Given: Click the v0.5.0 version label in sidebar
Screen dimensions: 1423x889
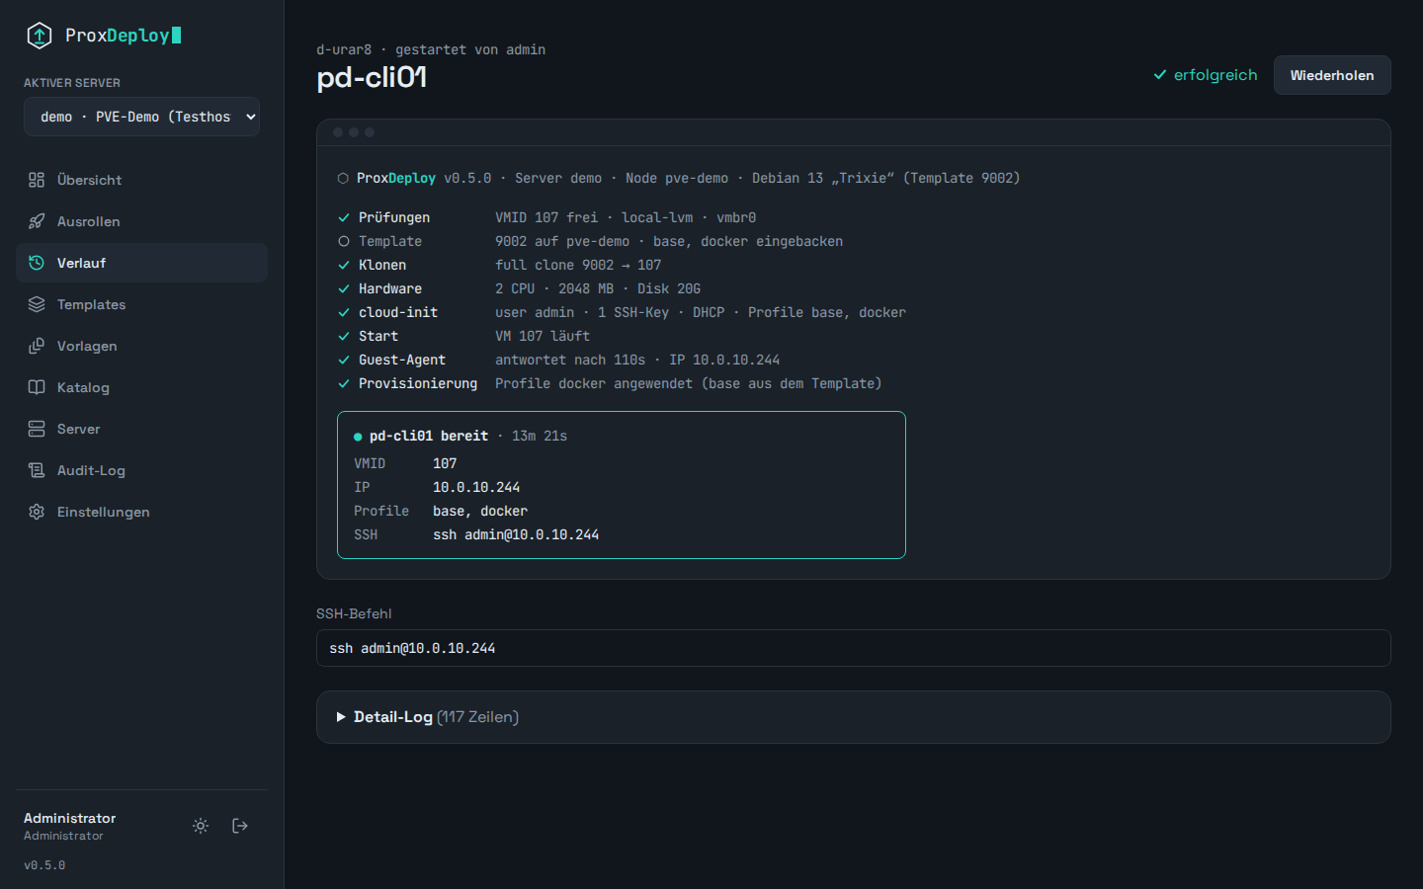Looking at the screenshot, I should (44, 865).
